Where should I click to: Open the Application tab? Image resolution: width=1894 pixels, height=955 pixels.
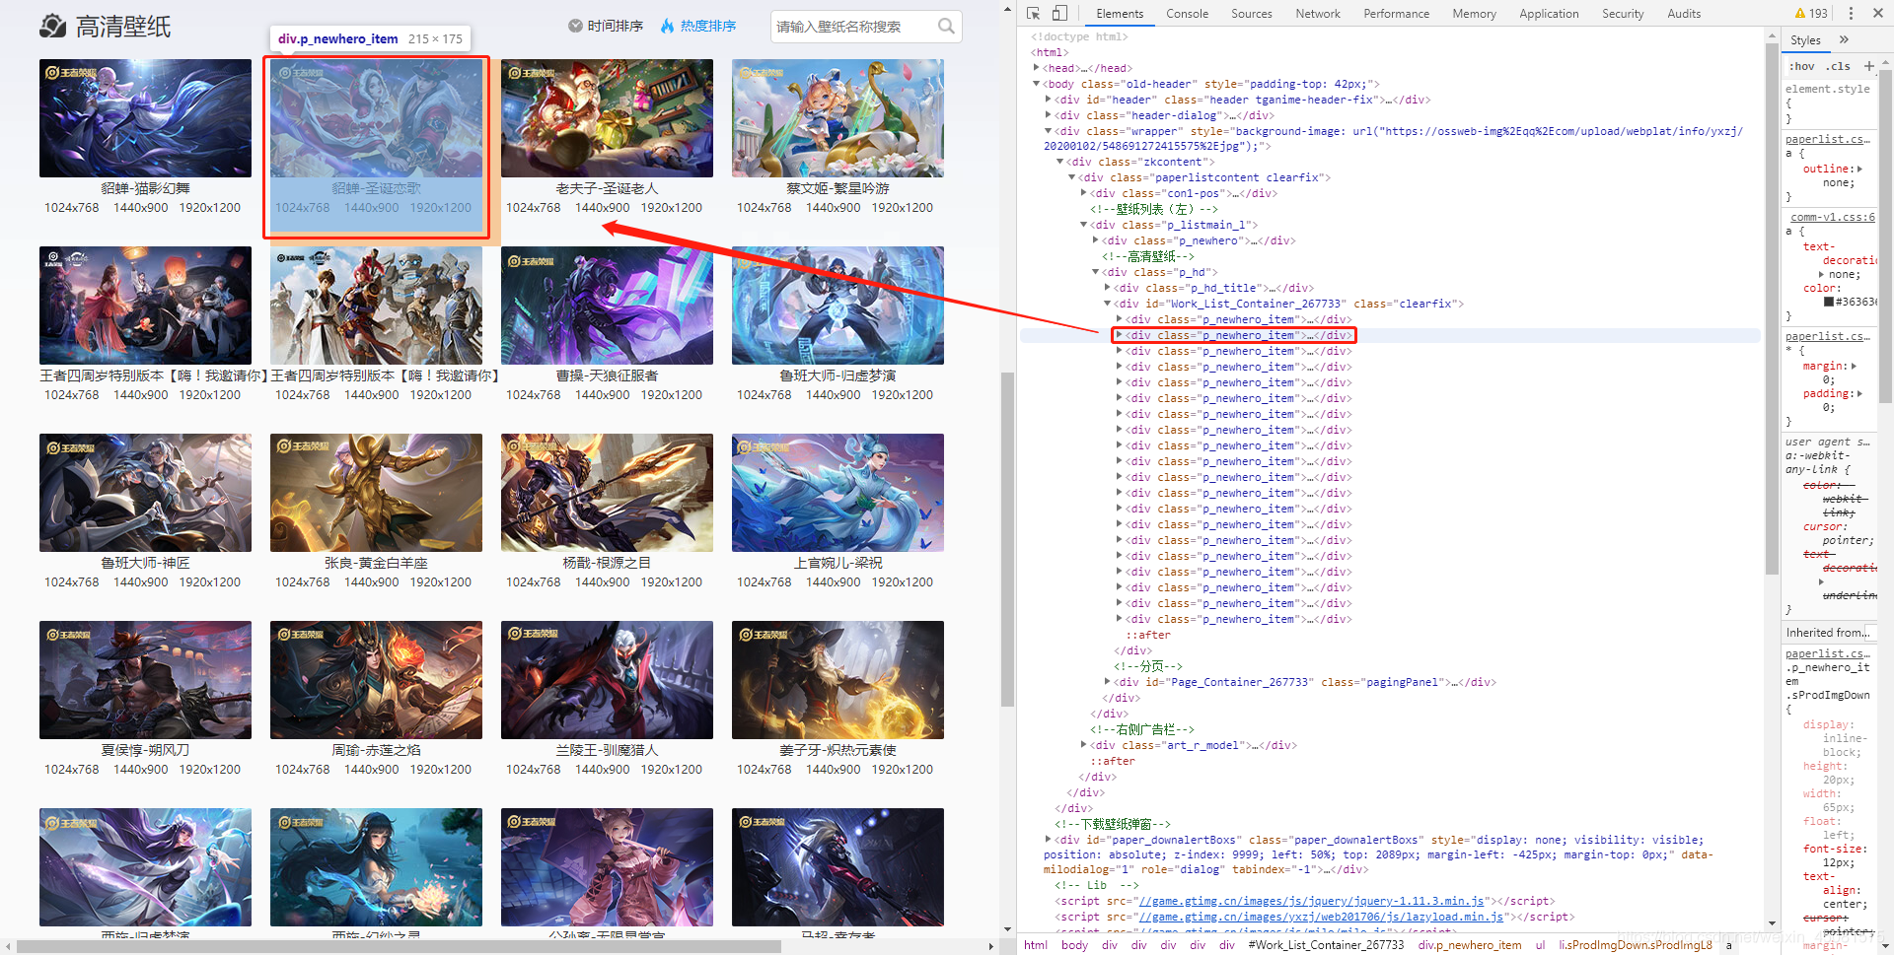pos(1549,14)
